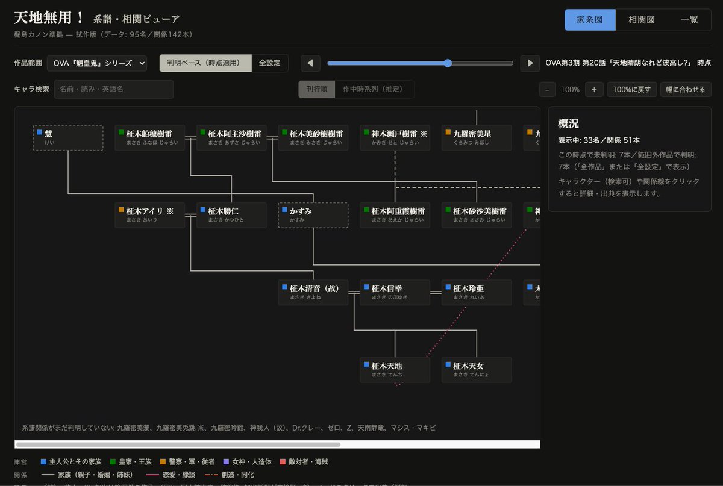The width and height of the screenshot is (723, 486).
Task: Select the 柾木玲亜 node
Action: coord(477,293)
